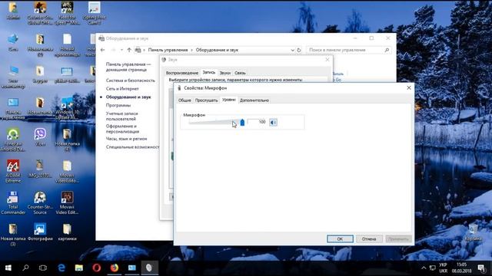Expand the address bar history dropdown
This screenshot has height=276, width=492.
tap(292, 50)
